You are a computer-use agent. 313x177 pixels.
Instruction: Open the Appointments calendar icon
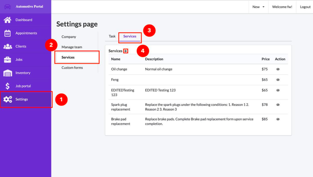pyautogui.click(x=8, y=33)
